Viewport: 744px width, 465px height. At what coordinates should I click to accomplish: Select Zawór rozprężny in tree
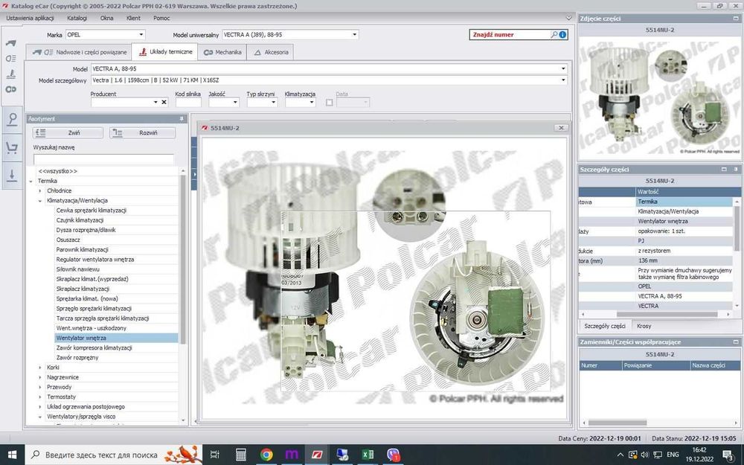77,358
